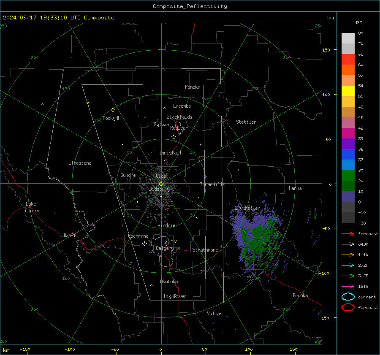The image size is (380, 355).
Task: Click the Airdrie city label
Action: (166, 225)
